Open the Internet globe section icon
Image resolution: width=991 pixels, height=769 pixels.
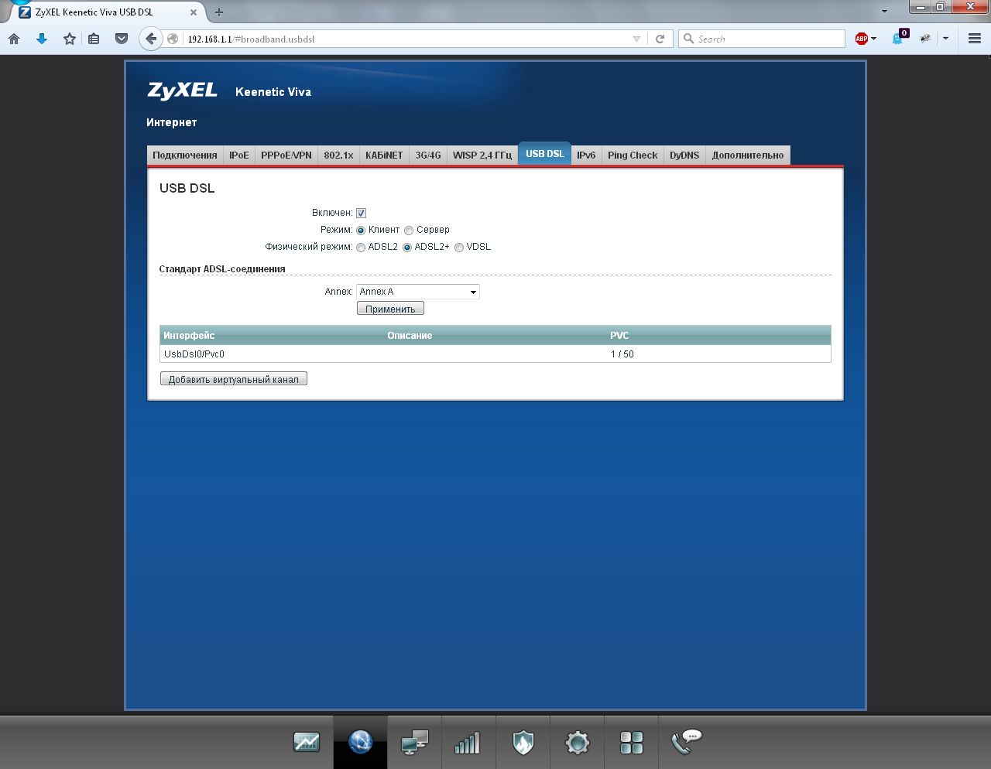point(361,743)
